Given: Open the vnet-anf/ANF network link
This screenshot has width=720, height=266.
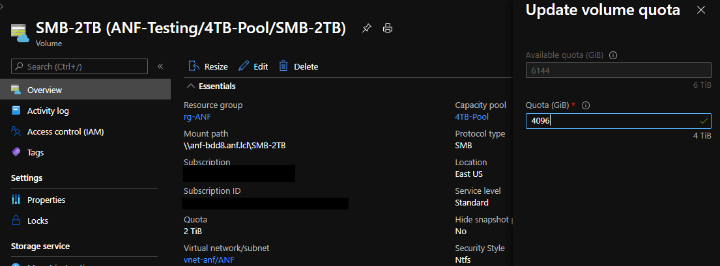Looking at the screenshot, I should [209, 260].
